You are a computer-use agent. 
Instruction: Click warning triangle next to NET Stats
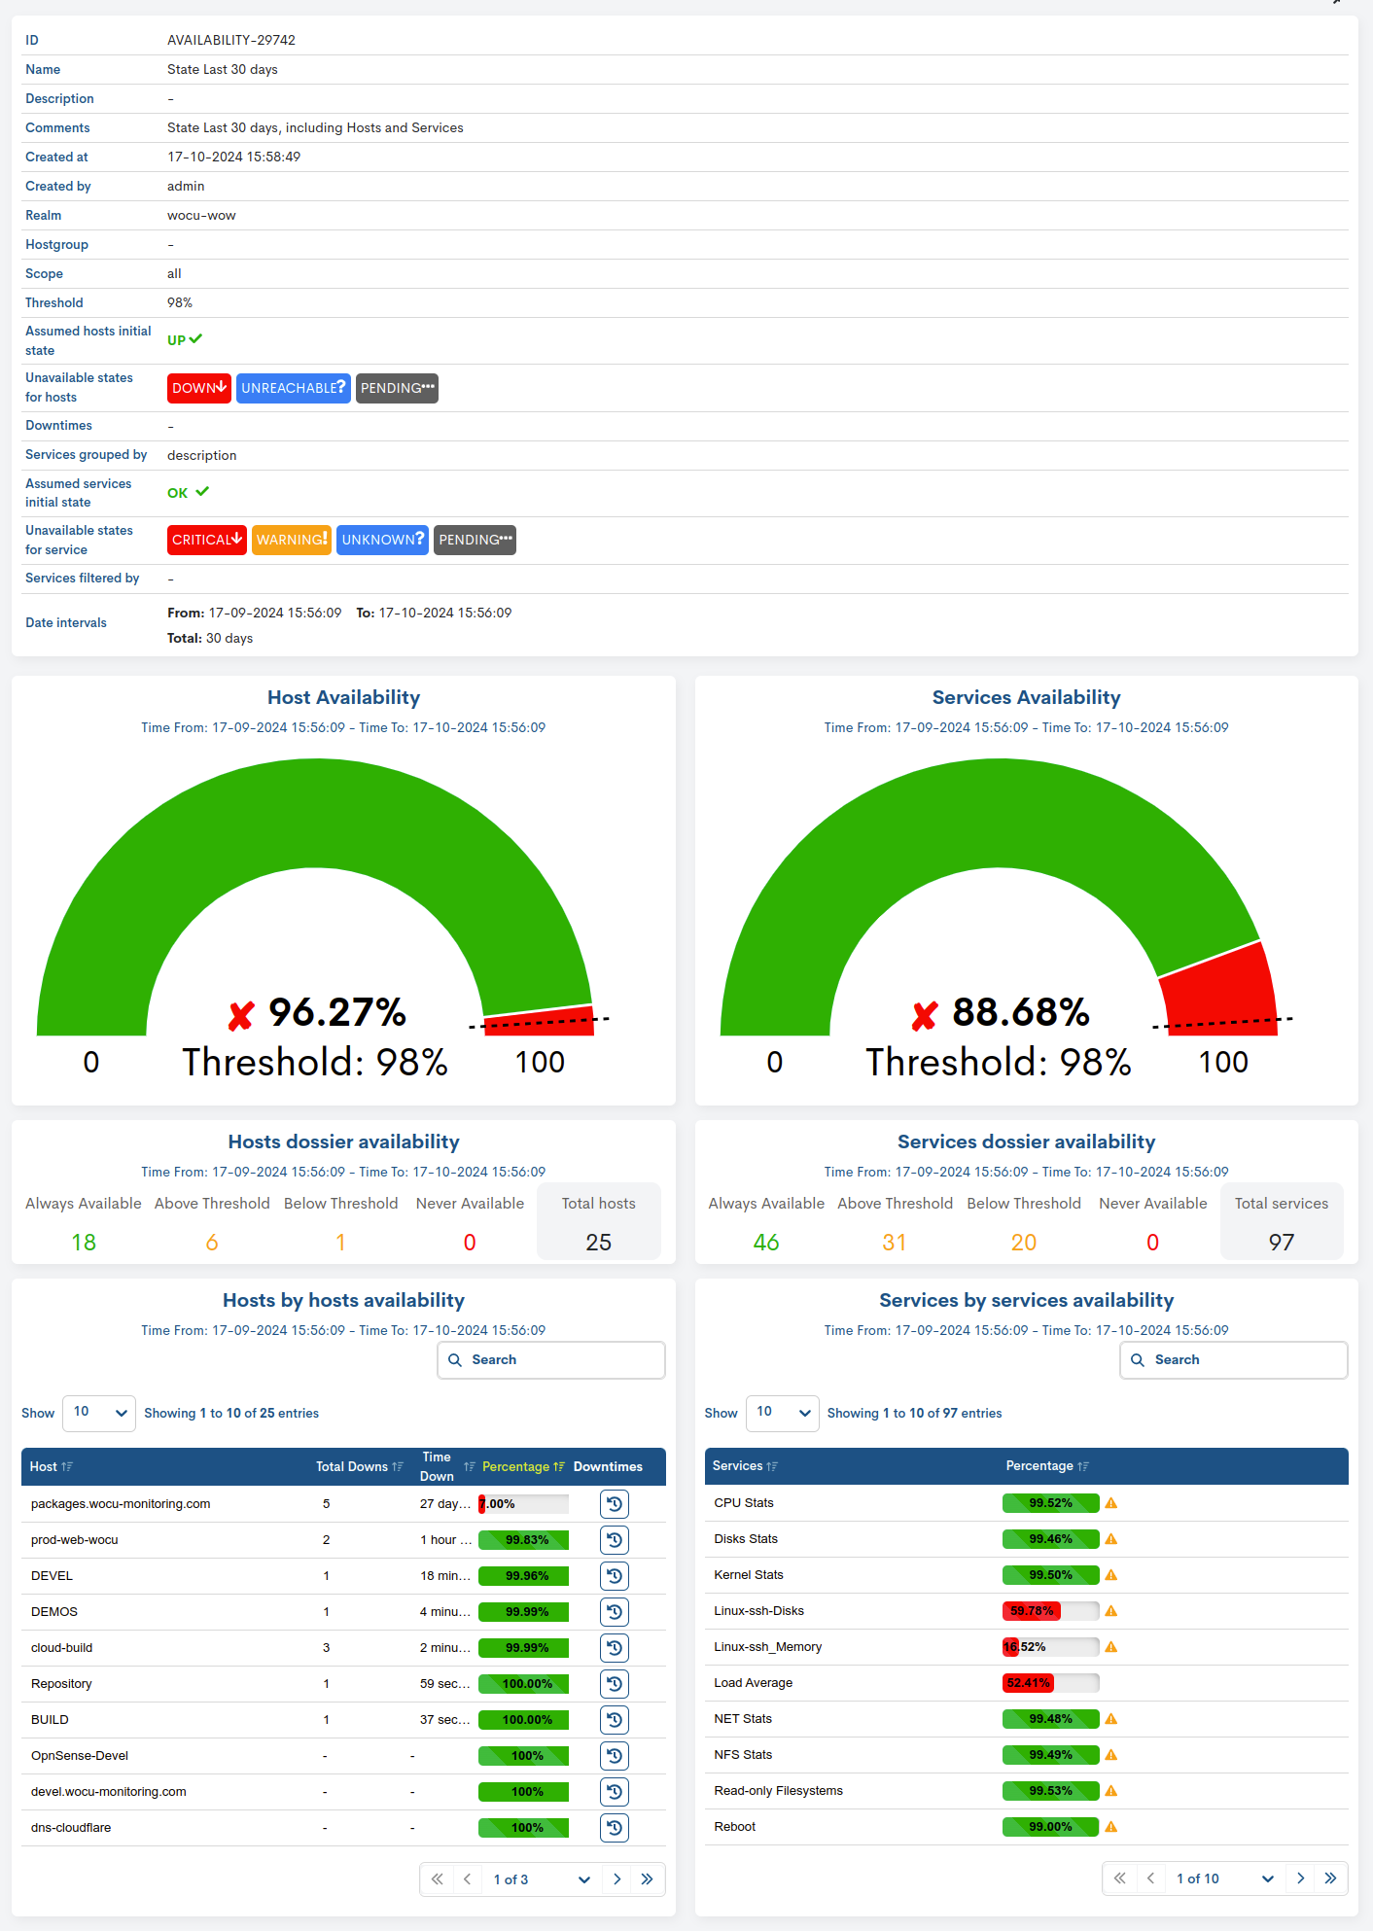pyautogui.click(x=1111, y=1719)
